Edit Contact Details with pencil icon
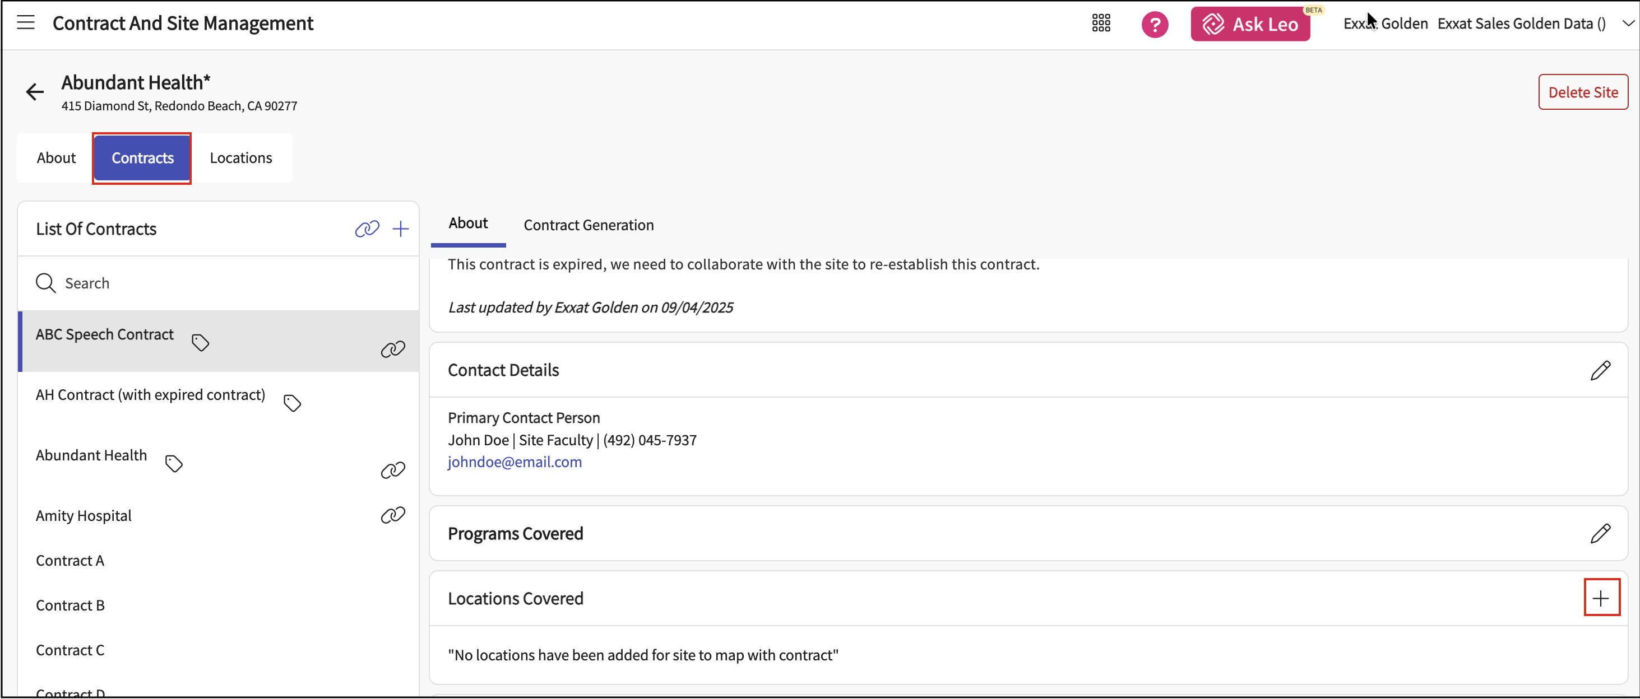 (1600, 370)
